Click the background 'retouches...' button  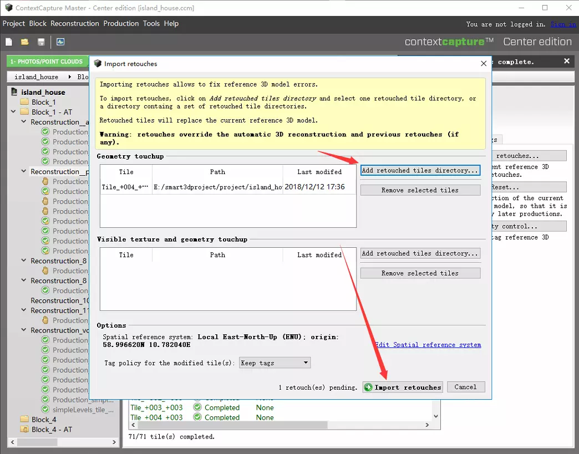tap(529, 156)
